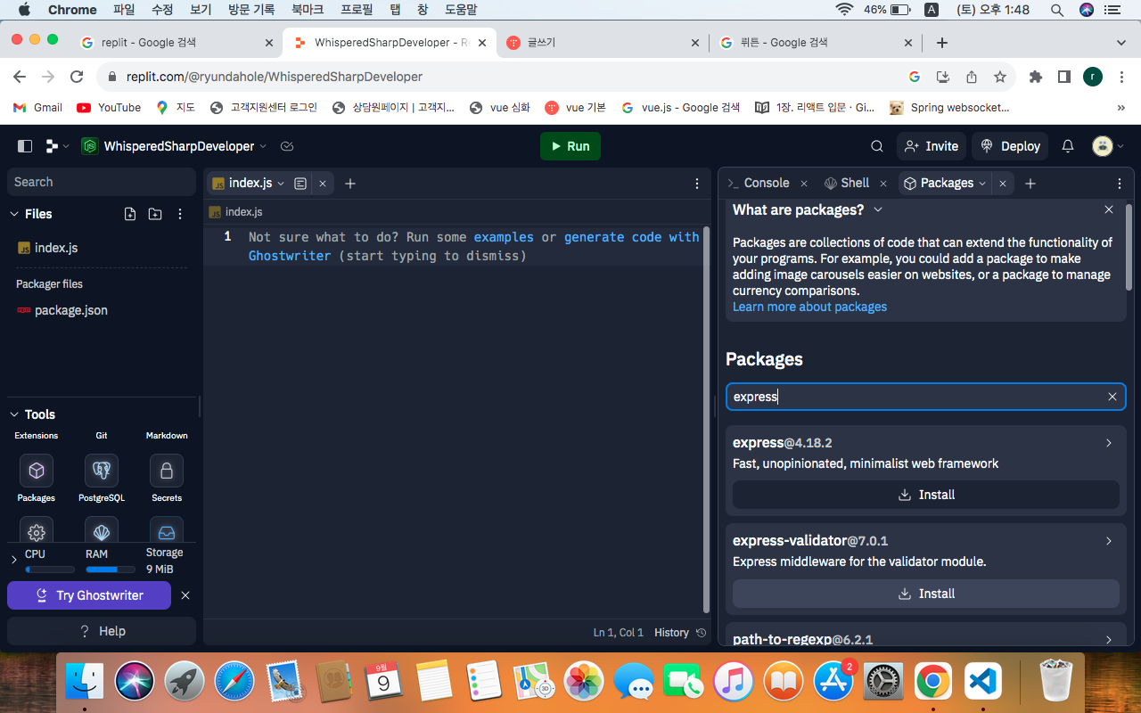
Task: Run the project with Run button
Action: (x=570, y=146)
